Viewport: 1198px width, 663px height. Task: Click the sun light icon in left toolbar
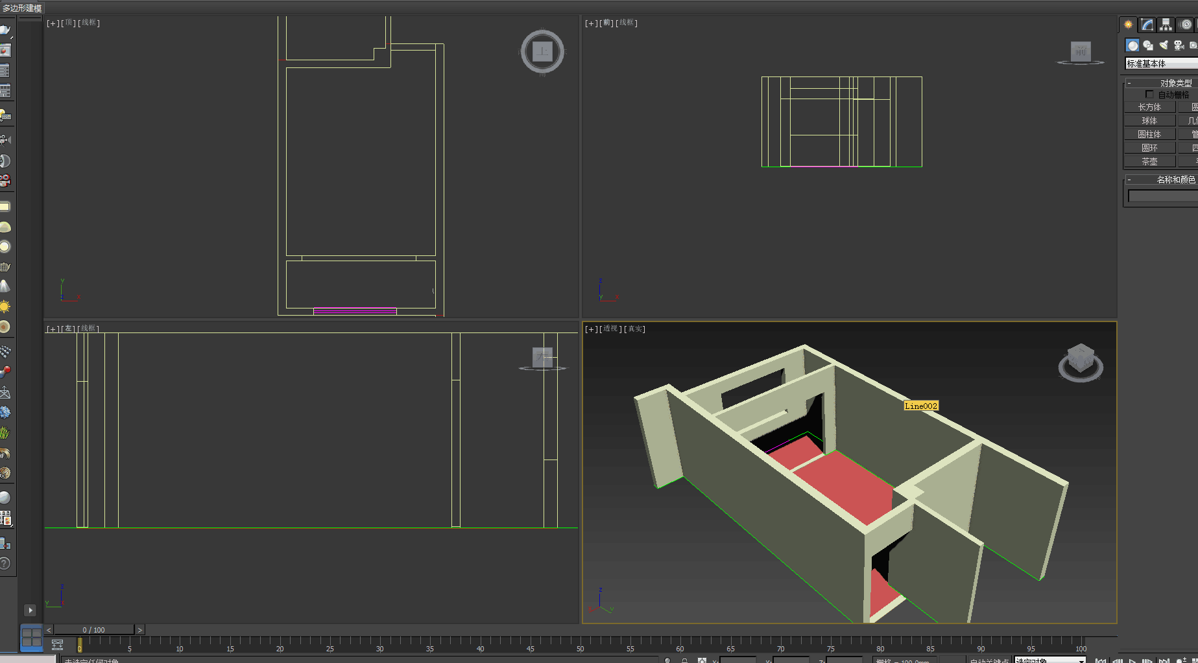(x=5, y=307)
